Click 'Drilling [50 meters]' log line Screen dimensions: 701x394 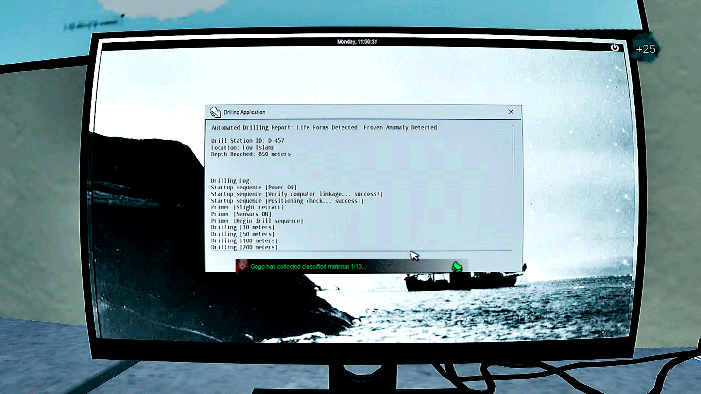[x=242, y=234]
